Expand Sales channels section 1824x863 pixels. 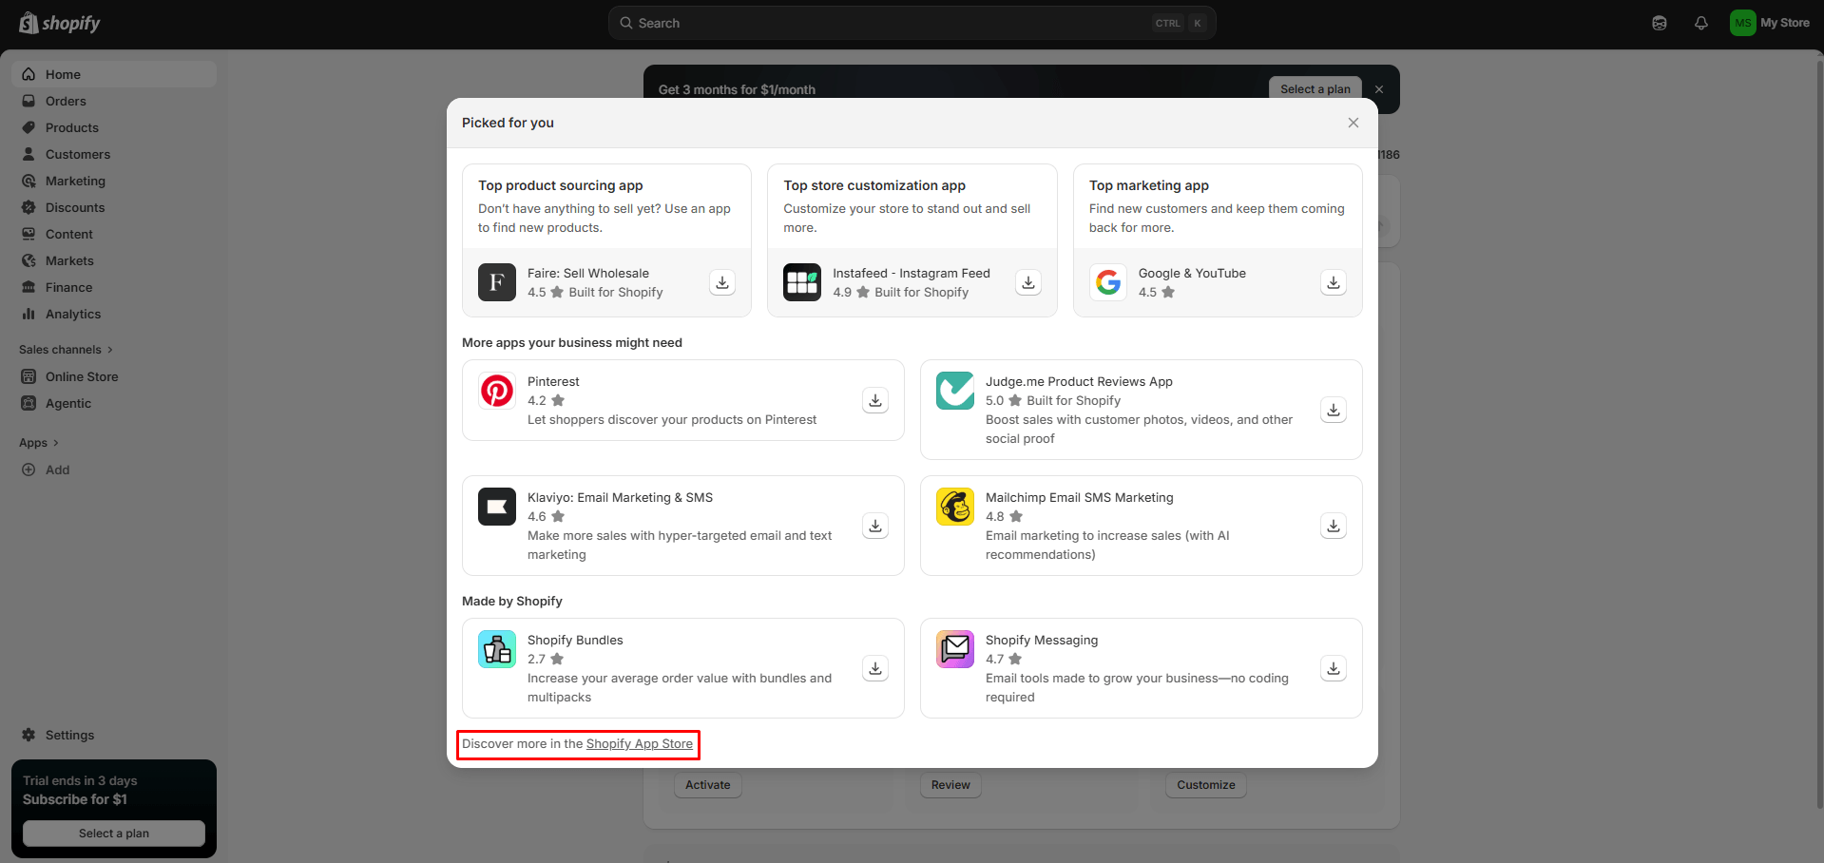click(66, 350)
